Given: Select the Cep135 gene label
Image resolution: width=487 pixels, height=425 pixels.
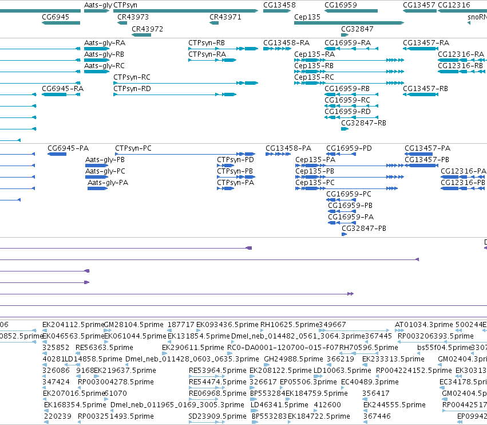Looking at the screenshot, I should 307,17.
